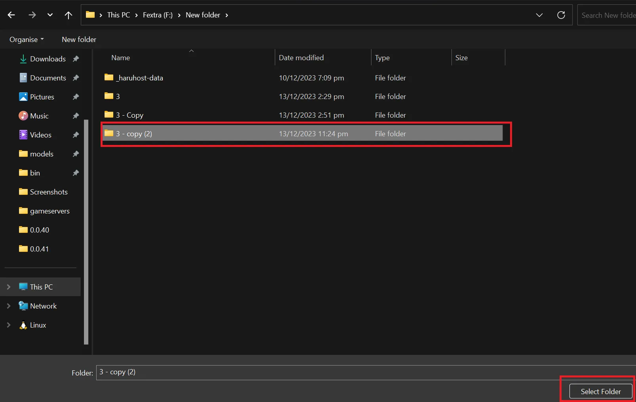Refresh the folder view

point(561,15)
